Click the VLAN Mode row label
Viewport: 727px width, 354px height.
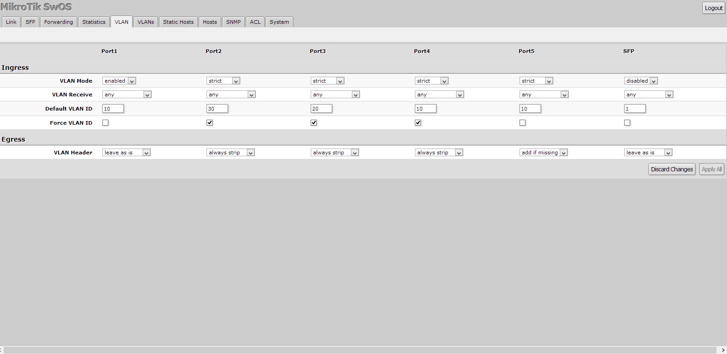tap(76, 81)
